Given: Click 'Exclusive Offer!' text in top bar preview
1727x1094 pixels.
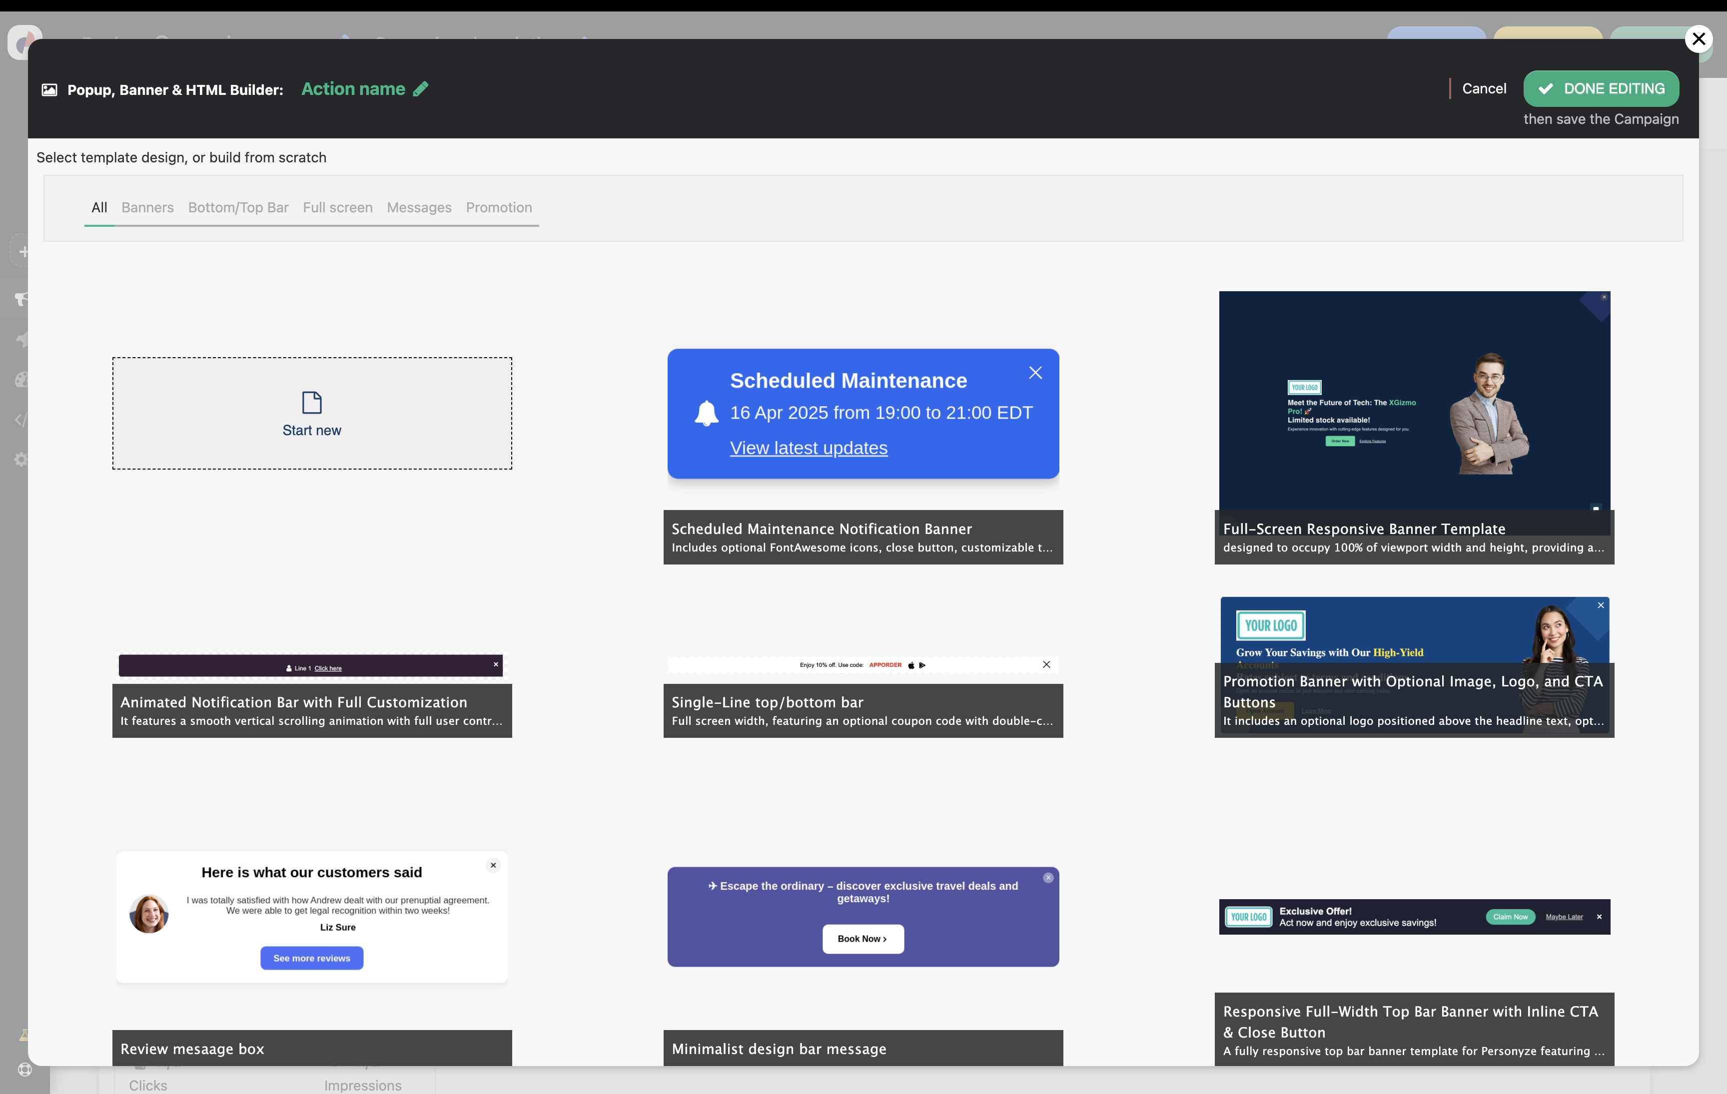Looking at the screenshot, I should (1315, 911).
